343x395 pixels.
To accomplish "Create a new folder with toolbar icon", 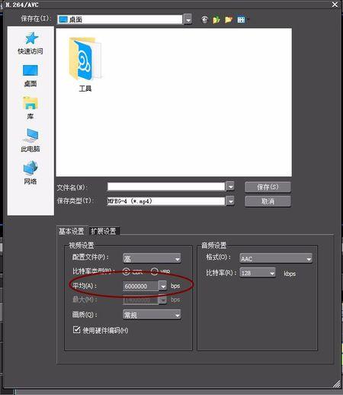I will coord(229,20).
